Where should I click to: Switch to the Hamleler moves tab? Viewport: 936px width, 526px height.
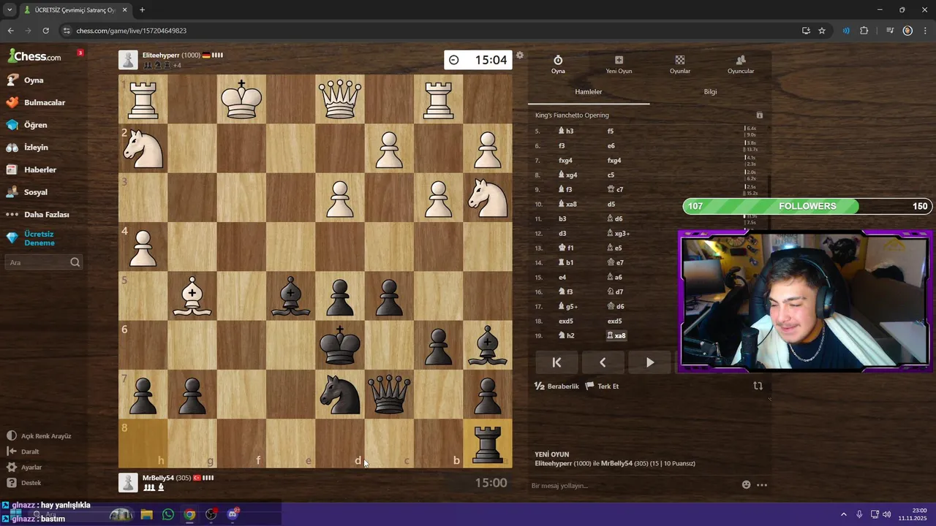click(589, 92)
